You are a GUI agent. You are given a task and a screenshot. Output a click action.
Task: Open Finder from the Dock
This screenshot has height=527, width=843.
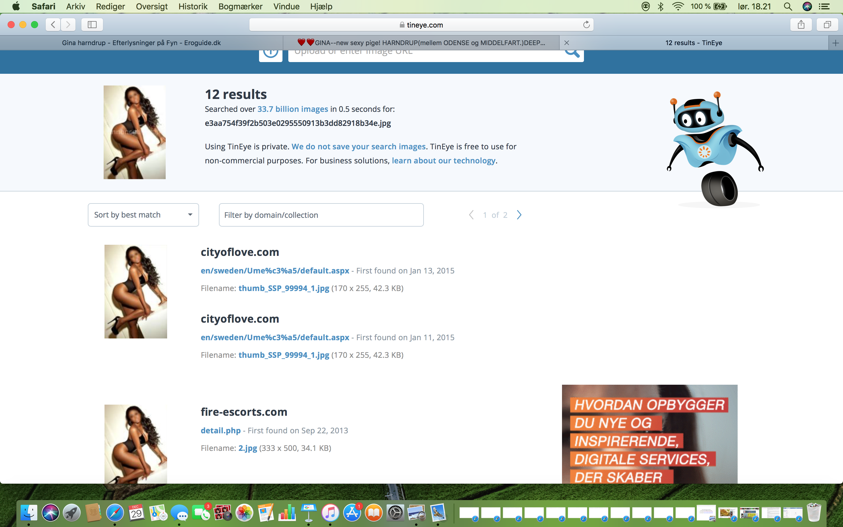click(x=29, y=513)
